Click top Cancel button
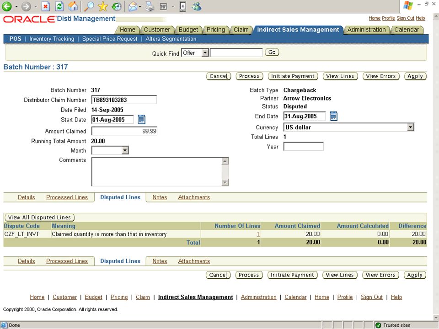 (219, 76)
